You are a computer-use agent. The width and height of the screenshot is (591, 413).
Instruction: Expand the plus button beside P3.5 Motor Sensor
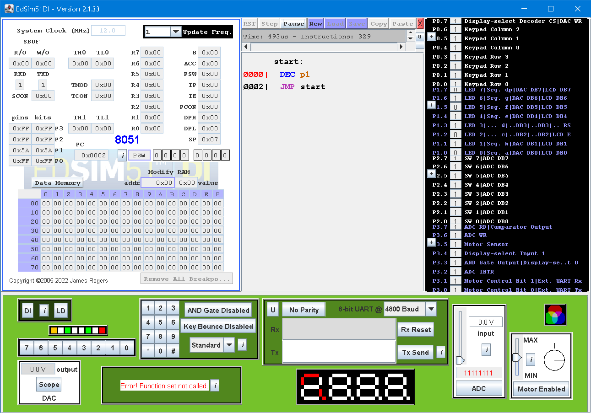[x=431, y=242]
